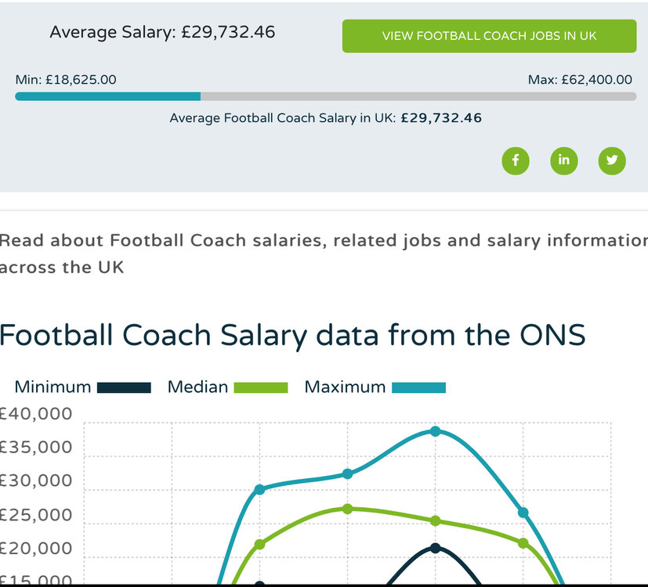
Task: Click the first visible Maximum line data point
Action: (260, 489)
